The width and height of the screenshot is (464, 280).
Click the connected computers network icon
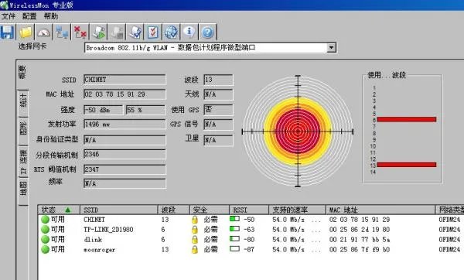coord(62,32)
